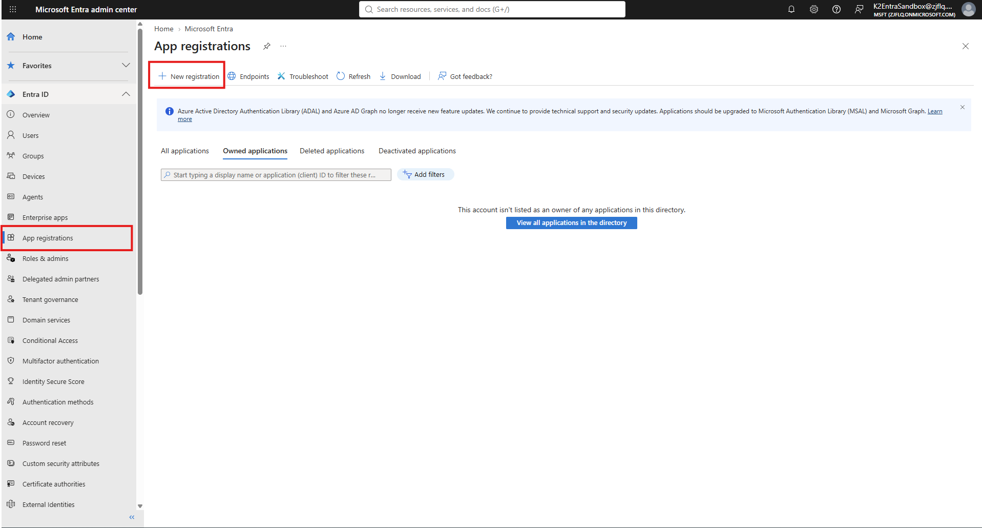Viewport: 982px width, 528px height.
Task: Click the Devices icon in sidebar
Action: [11, 176]
